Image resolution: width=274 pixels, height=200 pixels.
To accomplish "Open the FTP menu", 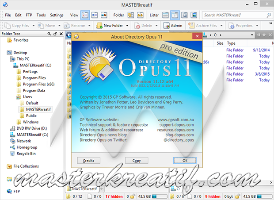I will pyautogui.click(x=29, y=15).
